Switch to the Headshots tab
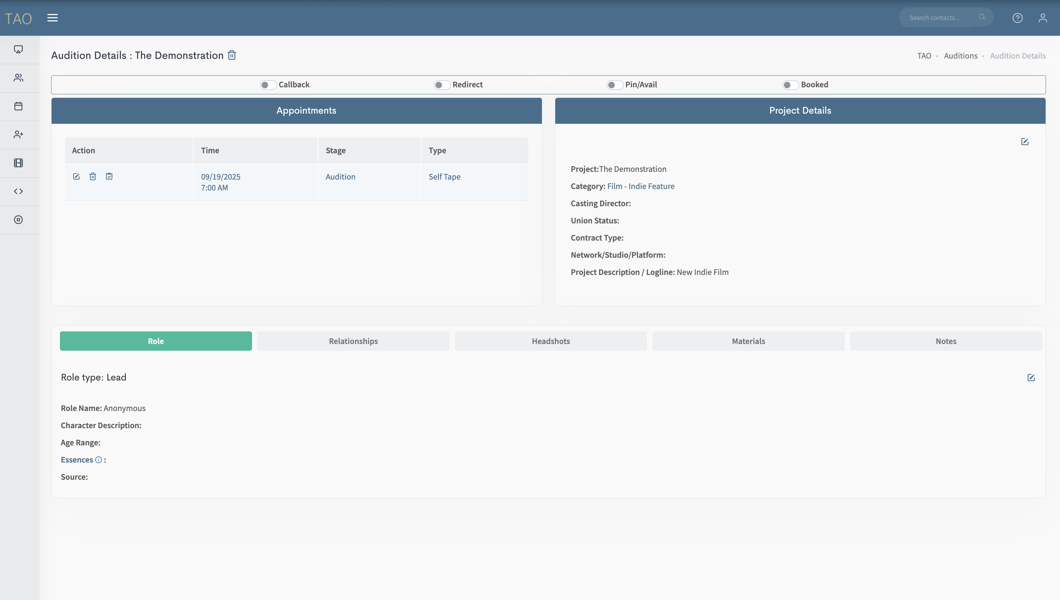The height and width of the screenshot is (600, 1060). [551, 341]
